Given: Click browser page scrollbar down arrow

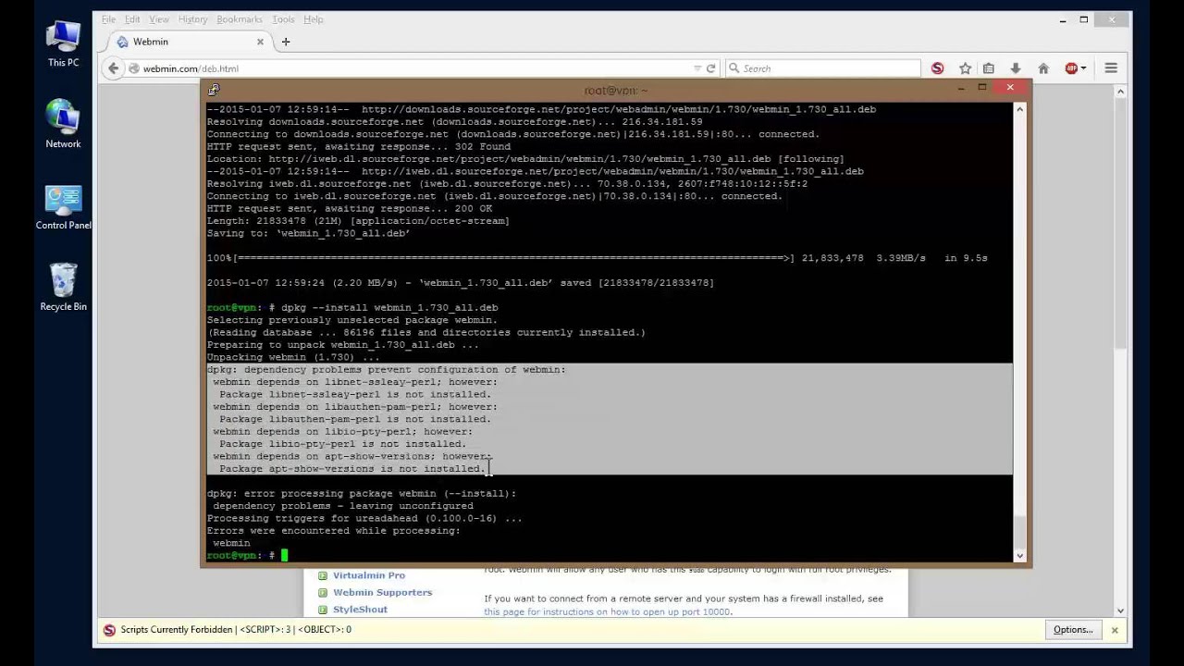Looking at the screenshot, I should (1120, 610).
